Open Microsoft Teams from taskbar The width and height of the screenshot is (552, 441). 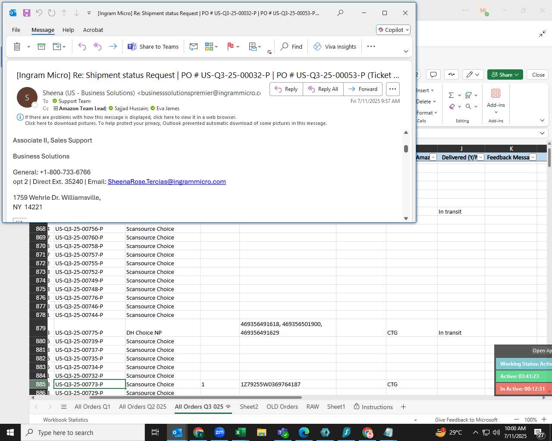click(x=283, y=432)
